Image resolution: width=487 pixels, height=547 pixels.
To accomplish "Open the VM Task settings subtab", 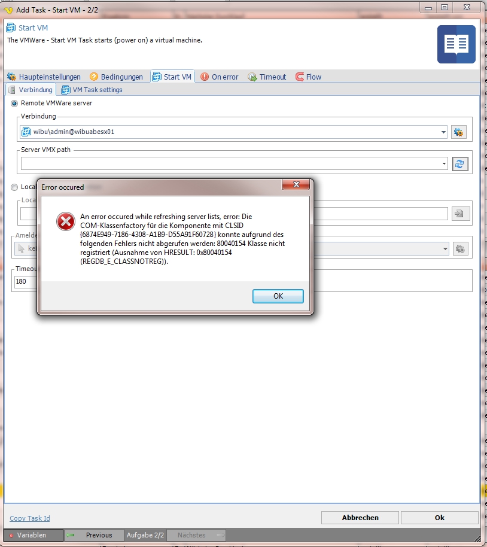I will (x=92, y=90).
